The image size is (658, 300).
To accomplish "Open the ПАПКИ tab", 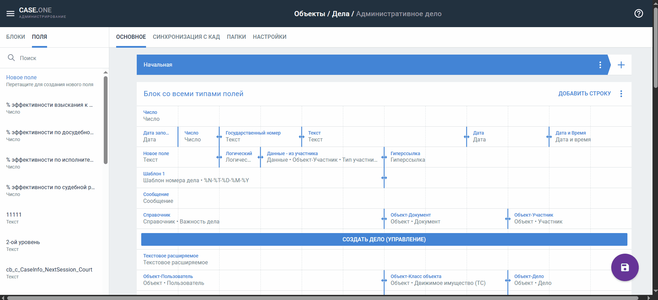I will point(236,37).
